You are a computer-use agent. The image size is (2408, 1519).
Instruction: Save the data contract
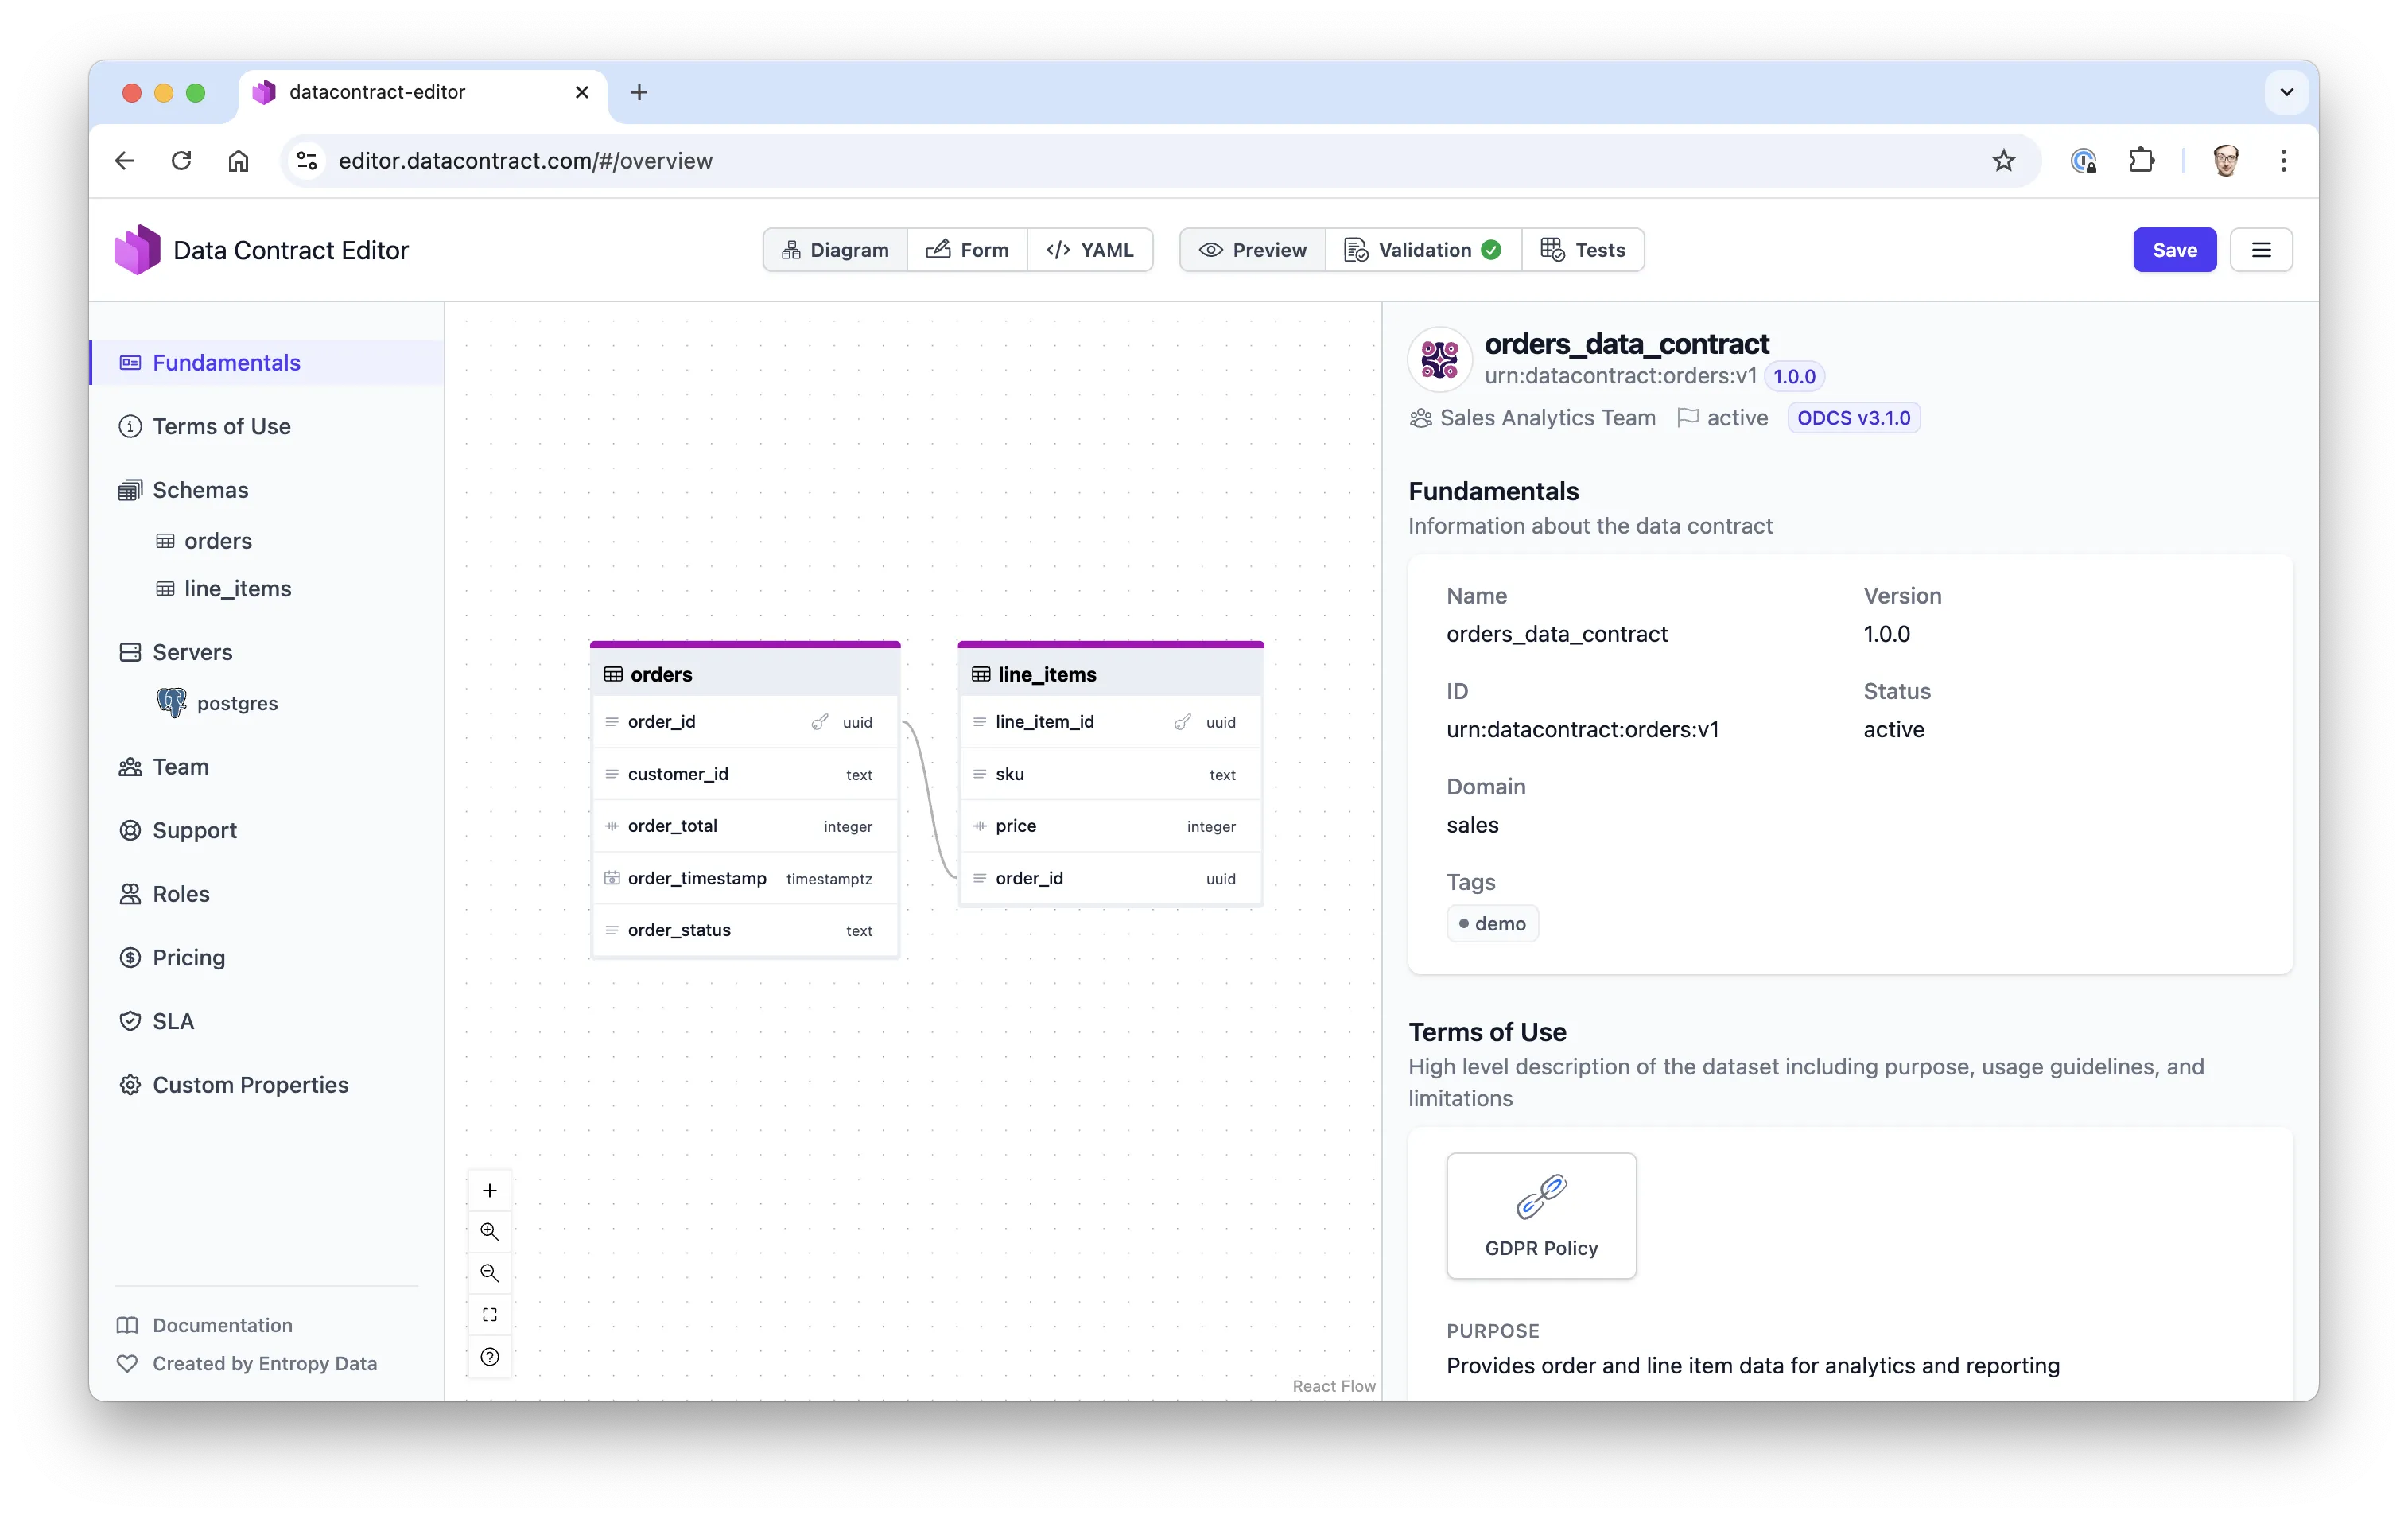[x=2174, y=249]
